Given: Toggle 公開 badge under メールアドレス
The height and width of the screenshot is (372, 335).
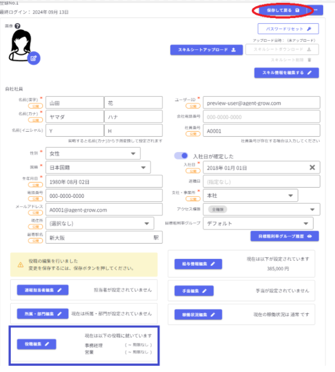Looking at the screenshot, I should point(36,213).
